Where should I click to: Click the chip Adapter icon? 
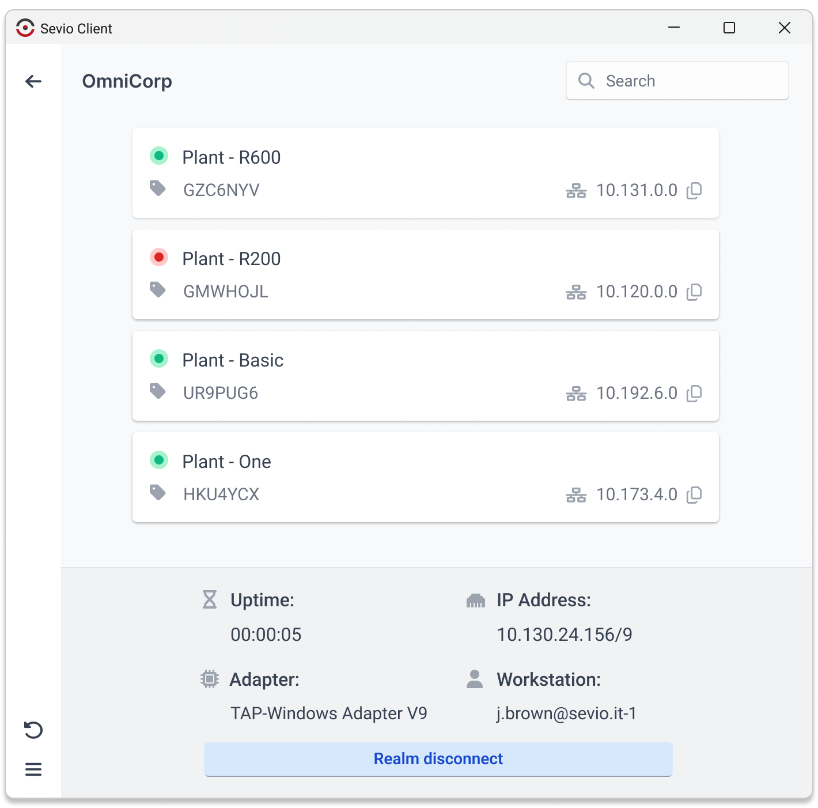coord(210,679)
